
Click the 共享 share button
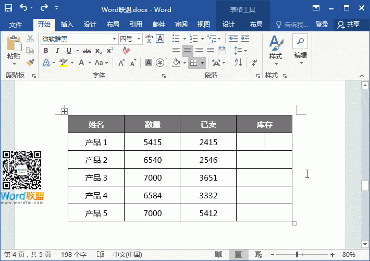click(349, 25)
